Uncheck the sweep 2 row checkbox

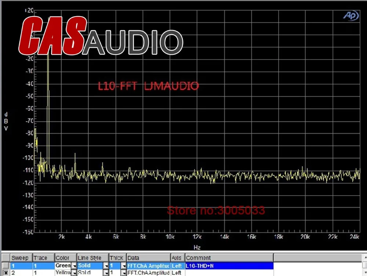[5, 273]
